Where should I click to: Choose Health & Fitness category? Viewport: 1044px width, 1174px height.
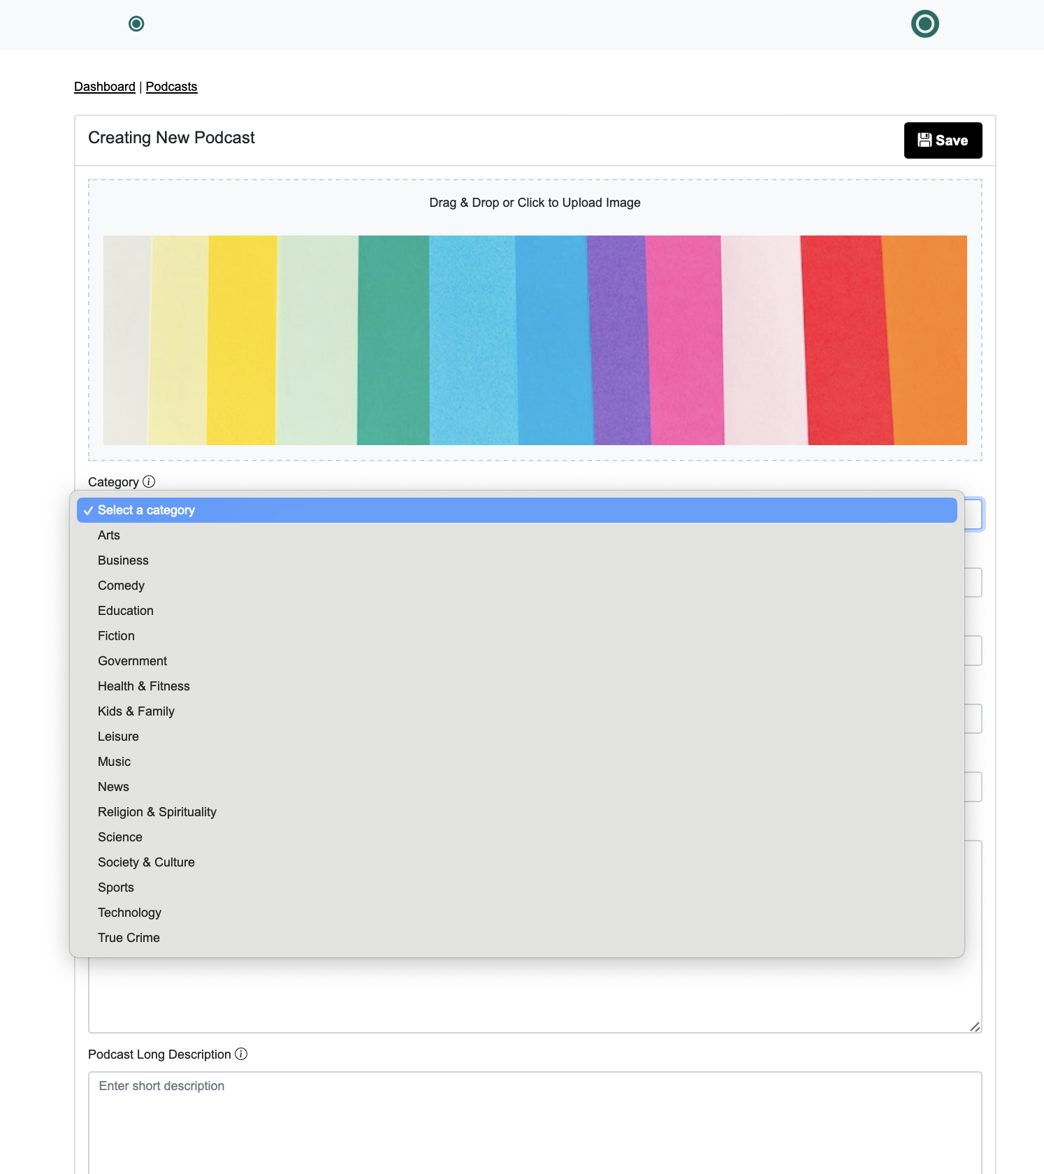[x=517, y=686]
